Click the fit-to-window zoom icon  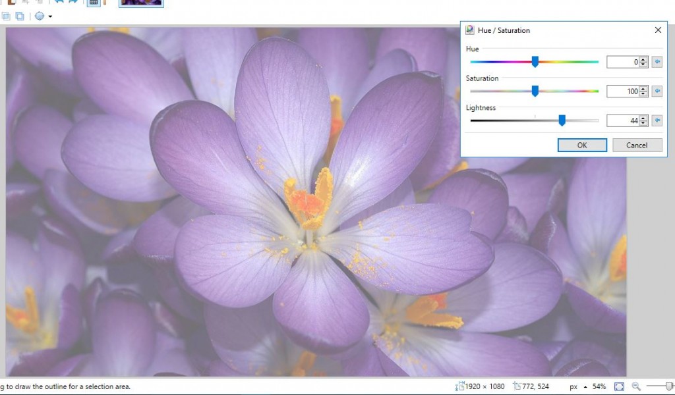coord(619,386)
